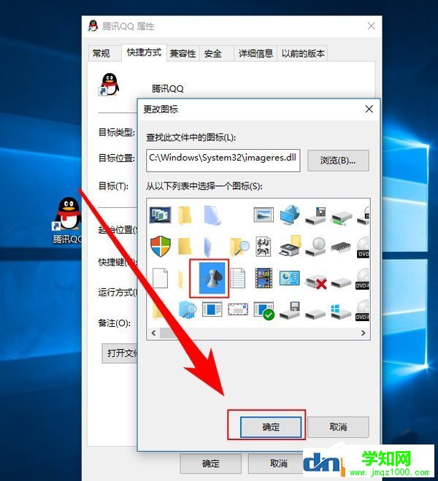Click QQ penguin icon in properties panel
The height and width of the screenshot is (481, 438).
click(109, 85)
